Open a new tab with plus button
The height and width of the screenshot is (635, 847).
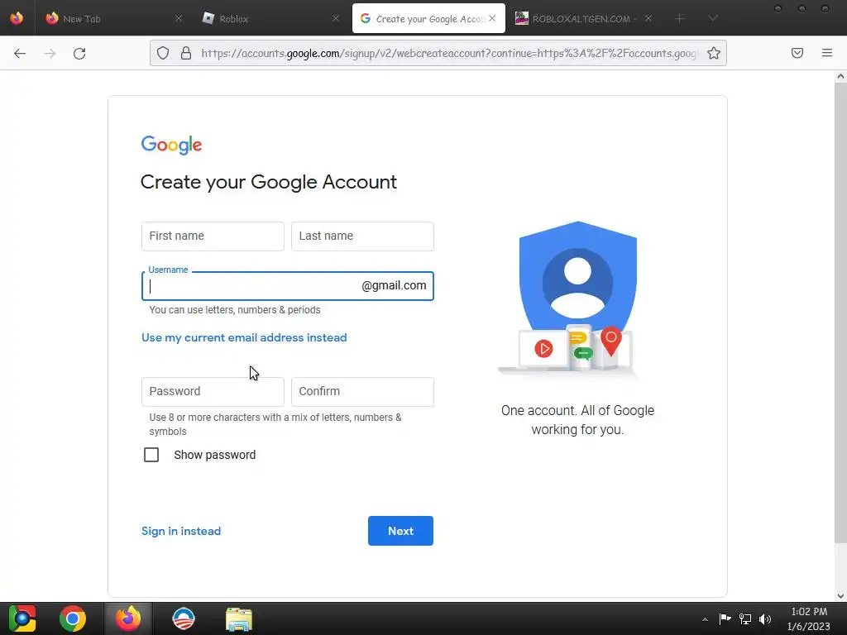tap(680, 19)
